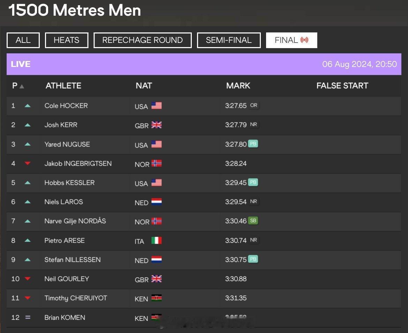
Task: Click the live broadcast icon on FINAL tab
Action: [x=304, y=40]
